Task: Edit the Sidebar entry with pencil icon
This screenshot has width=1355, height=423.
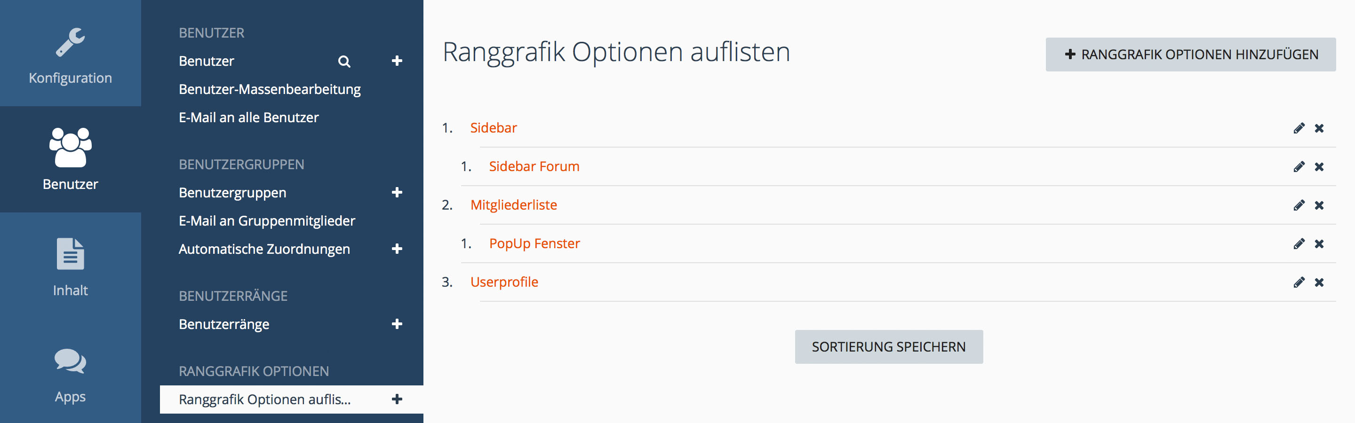Action: [1299, 128]
